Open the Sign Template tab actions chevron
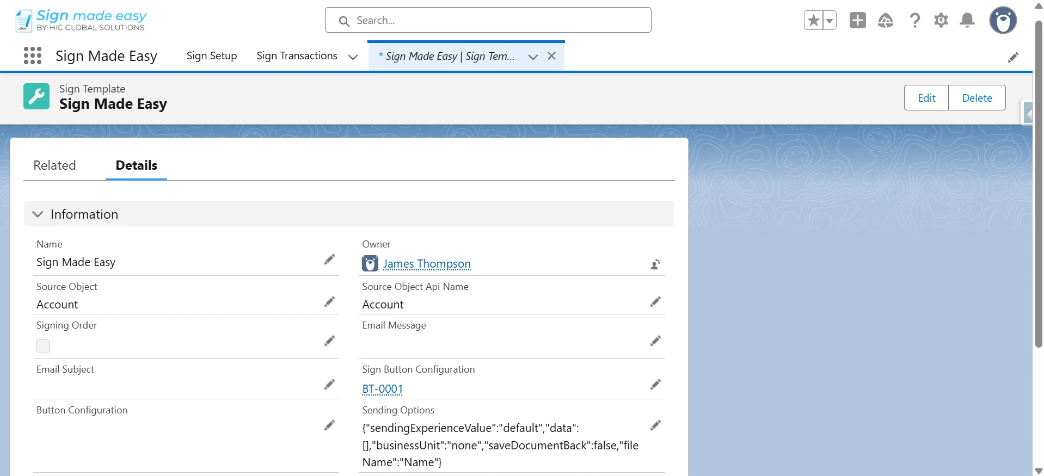This screenshot has height=476, width=1044. tap(533, 57)
